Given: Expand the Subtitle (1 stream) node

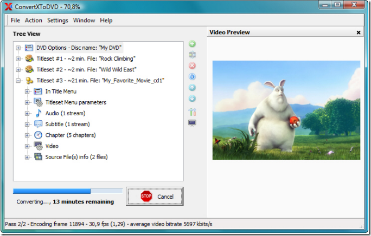Looking at the screenshot, I should tap(27, 124).
